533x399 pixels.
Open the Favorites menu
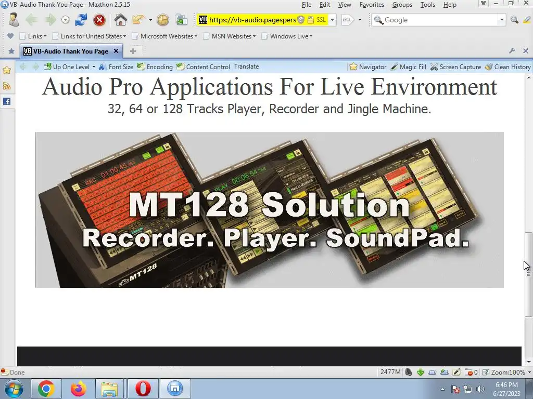[x=372, y=5]
